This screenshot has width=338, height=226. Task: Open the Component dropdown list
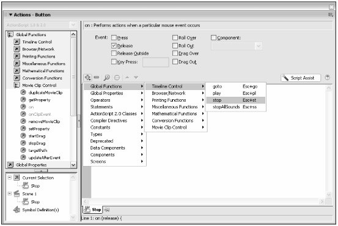[259, 46]
